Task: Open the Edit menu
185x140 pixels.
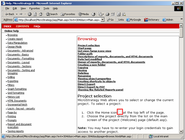Action: (x=15, y=9)
